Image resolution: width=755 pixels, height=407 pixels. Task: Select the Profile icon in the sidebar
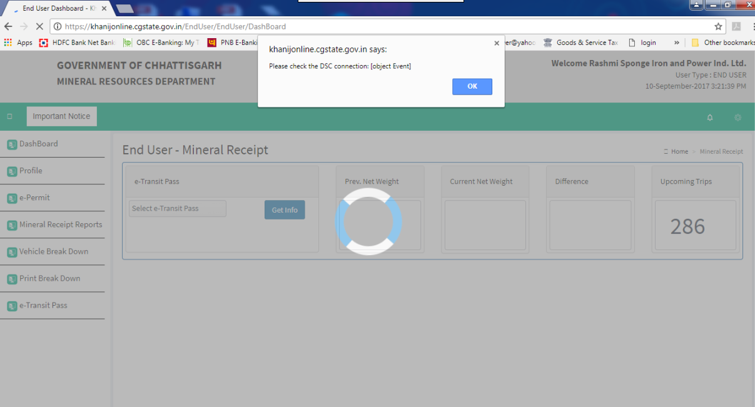pos(11,171)
